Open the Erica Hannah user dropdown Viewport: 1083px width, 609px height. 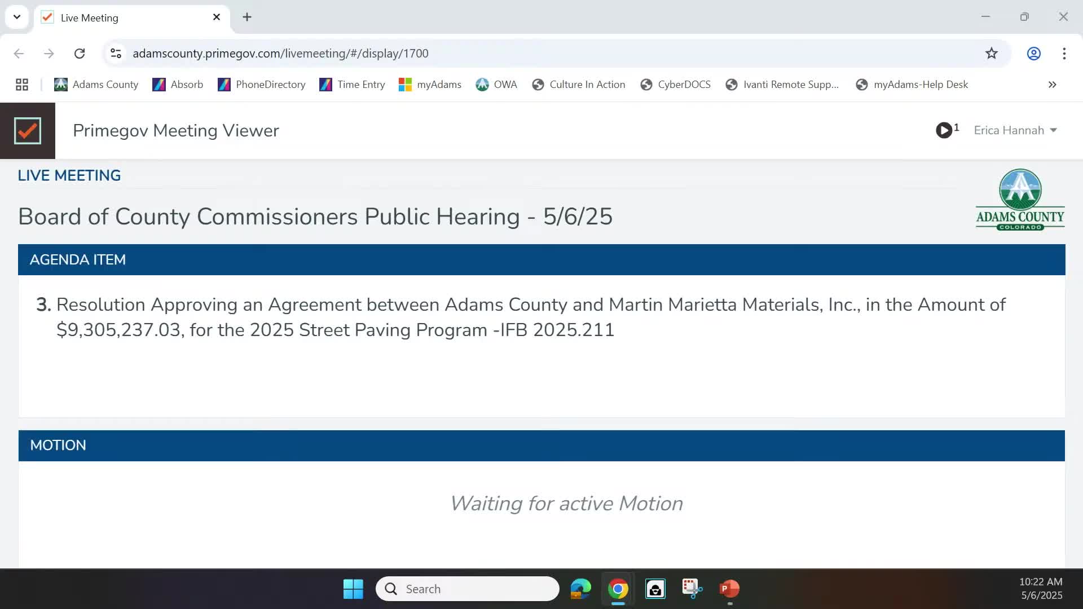click(1015, 130)
